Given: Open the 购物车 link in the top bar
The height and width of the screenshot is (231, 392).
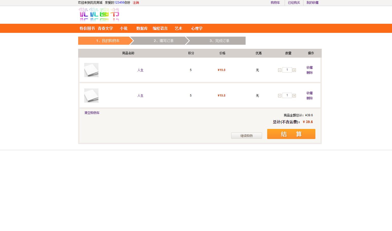Looking at the screenshot, I should (x=275, y=3).
